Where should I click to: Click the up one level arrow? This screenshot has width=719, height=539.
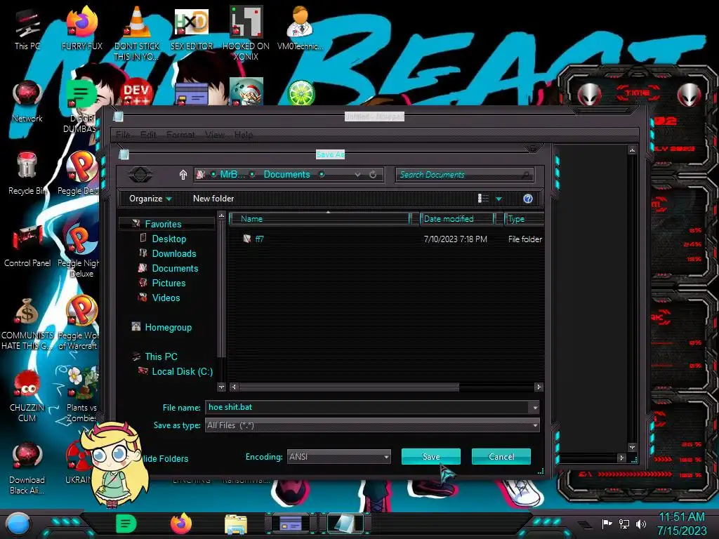tap(183, 175)
